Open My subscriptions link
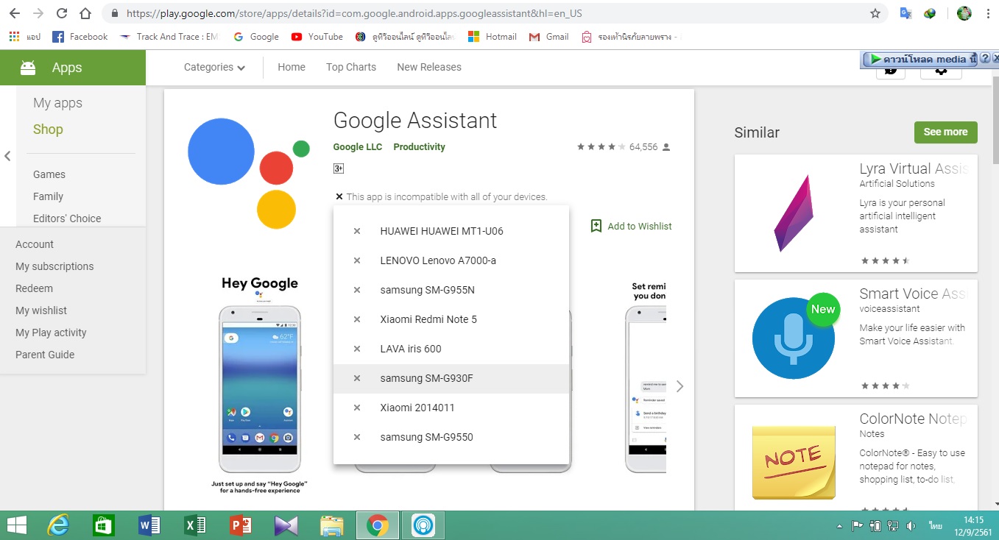999x540 pixels. 54,266
